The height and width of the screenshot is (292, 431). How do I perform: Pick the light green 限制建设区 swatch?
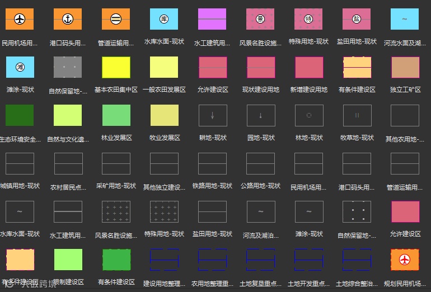click(68, 260)
